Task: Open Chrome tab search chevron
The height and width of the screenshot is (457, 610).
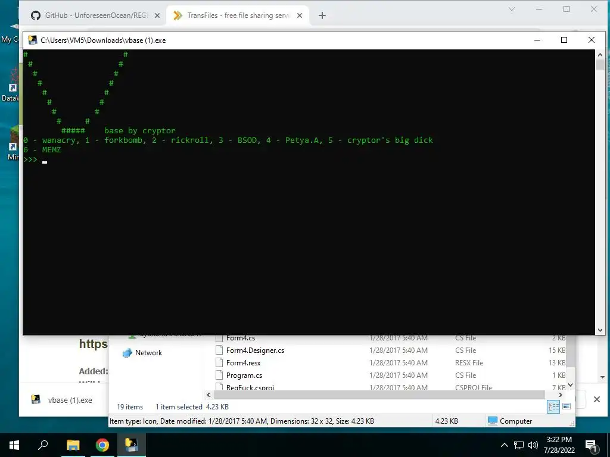Action: [x=512, y=9]
